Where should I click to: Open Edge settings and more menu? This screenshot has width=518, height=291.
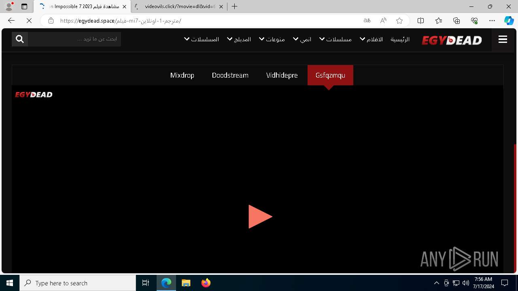492,21
